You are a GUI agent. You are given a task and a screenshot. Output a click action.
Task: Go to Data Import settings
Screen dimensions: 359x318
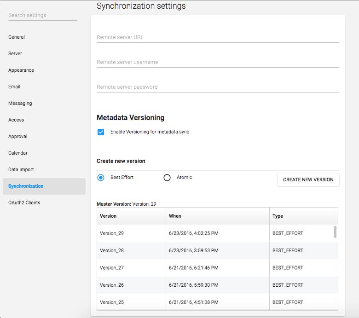21,169
